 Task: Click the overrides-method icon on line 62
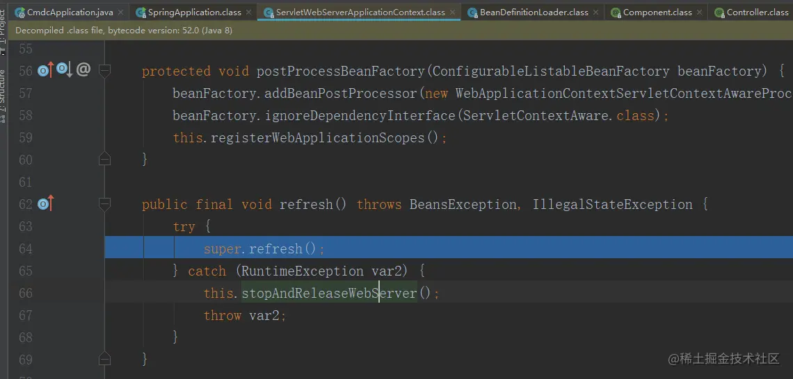[x=45, y=204]
